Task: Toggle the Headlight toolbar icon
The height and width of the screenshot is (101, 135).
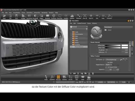Action: 66,16
